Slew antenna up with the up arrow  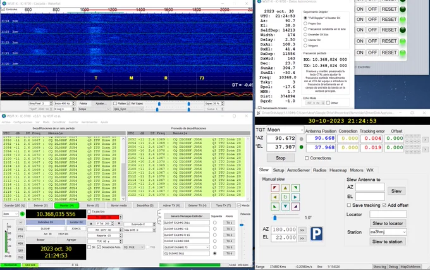pos(285,188)
